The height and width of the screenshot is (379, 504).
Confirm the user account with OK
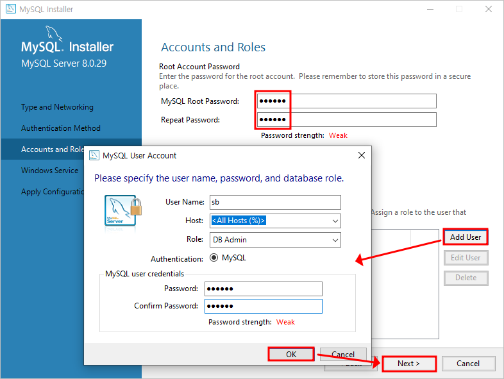(291, 354)
